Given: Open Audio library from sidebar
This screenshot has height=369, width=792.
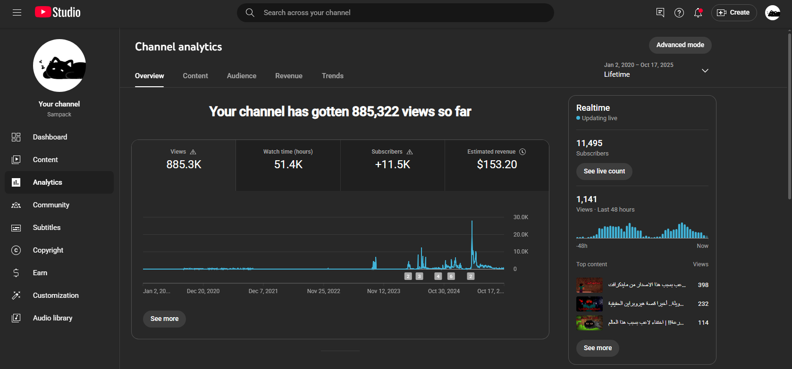Looking at the screenshot, I should pyautogui.click(x=52, y=318).
